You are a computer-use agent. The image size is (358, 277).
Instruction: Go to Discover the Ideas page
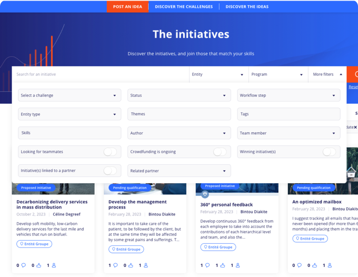pyautogui.click(x=247, y=7)
